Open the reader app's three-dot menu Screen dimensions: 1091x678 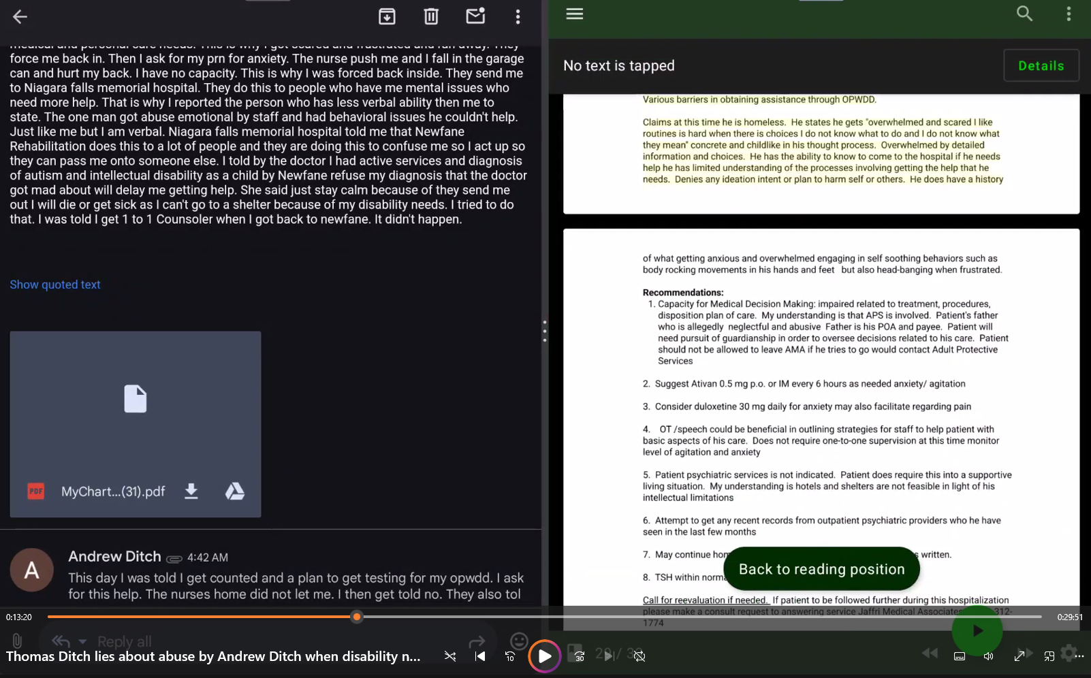[1069, 14]
